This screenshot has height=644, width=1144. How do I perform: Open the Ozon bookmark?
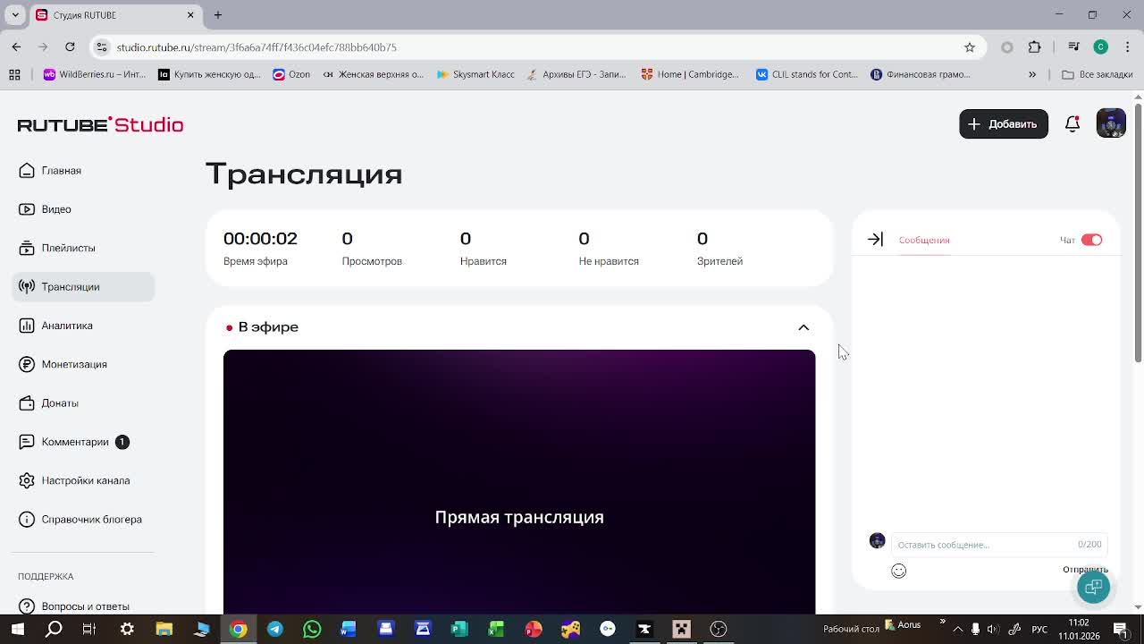point(291,74)
